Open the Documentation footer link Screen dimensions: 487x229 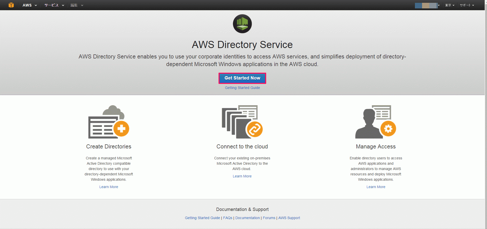coord(248,218)
